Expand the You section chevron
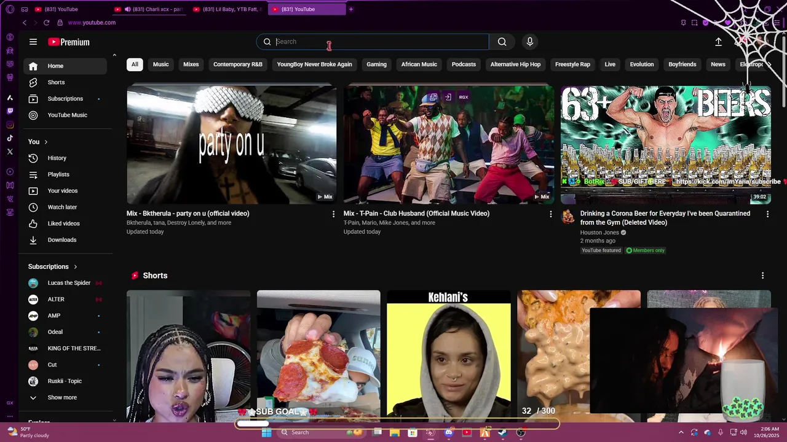This screenshot has height=442, width=787. [x=45, y=142]
